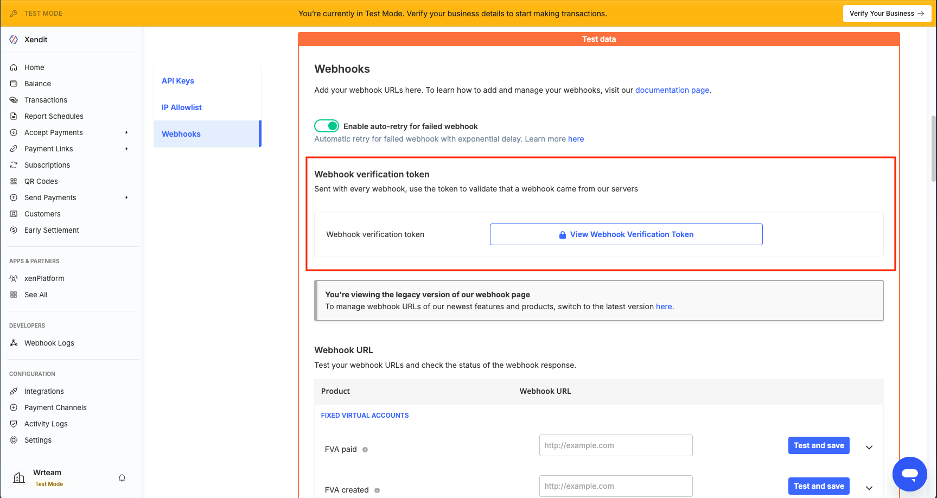Open Payment Channels settings
This screenshot has height=498, width=937.
point(55,407)
